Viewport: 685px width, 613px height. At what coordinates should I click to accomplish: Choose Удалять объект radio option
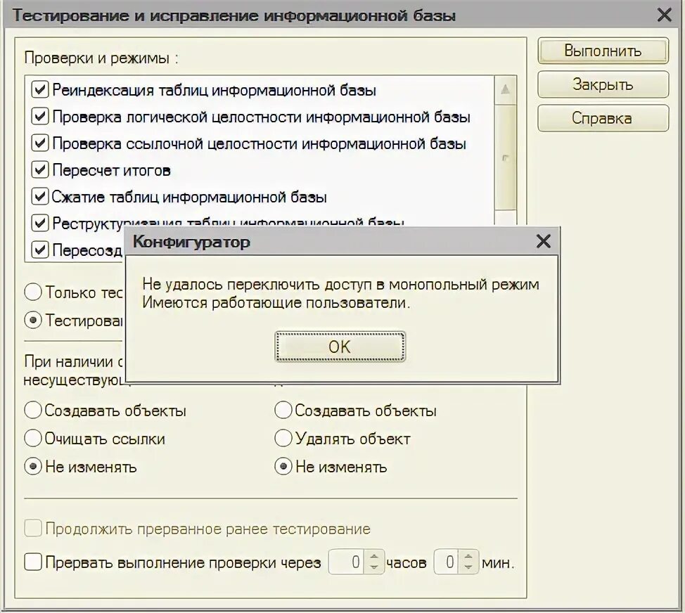point(283,439)
